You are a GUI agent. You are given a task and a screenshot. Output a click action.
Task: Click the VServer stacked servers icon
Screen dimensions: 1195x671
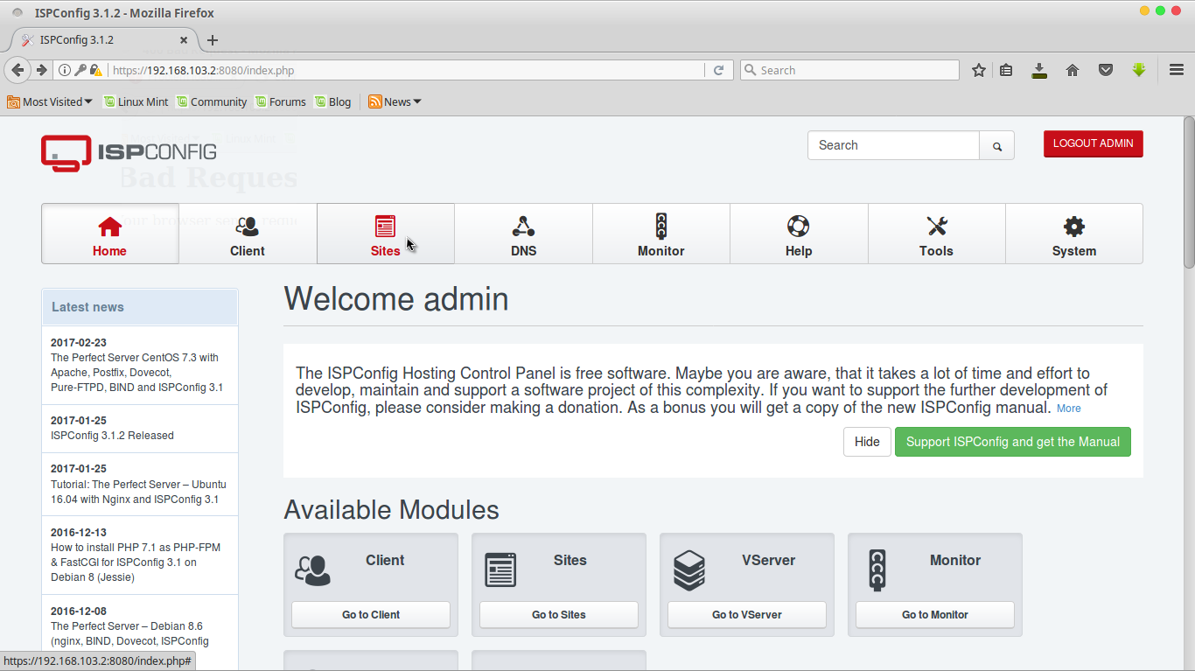click(x=689, y=570)
